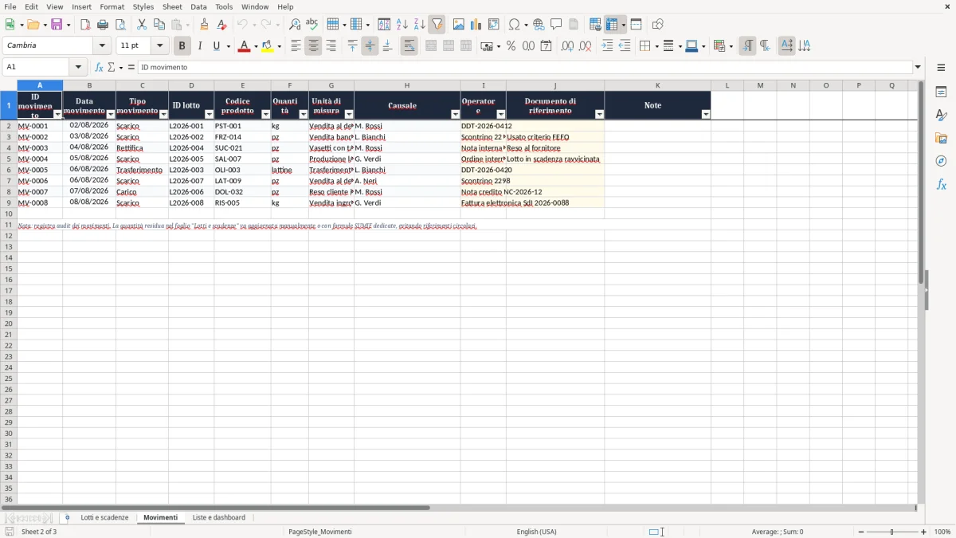Sort ascending with the A-Z icon
This screenshot has width=956, height=538.
(402, 25)
